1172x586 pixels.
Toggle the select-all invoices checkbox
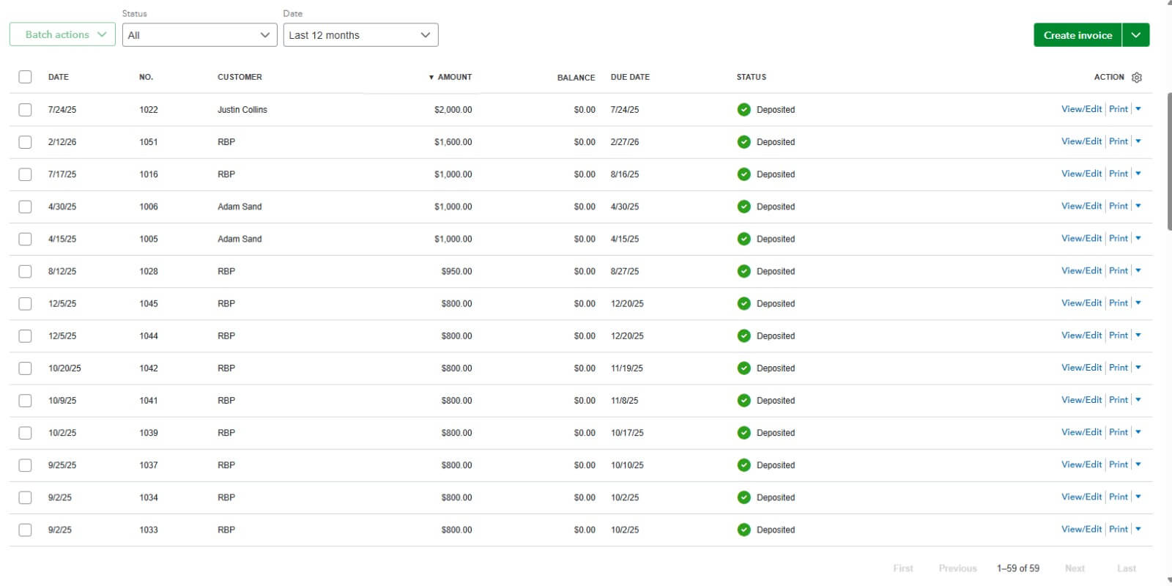(25, 77)
